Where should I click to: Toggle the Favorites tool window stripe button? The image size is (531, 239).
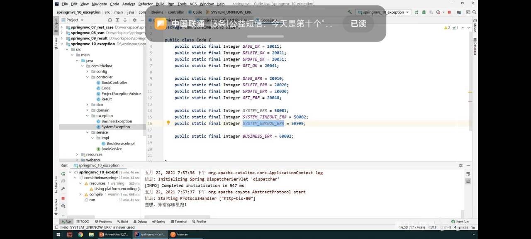56,207
